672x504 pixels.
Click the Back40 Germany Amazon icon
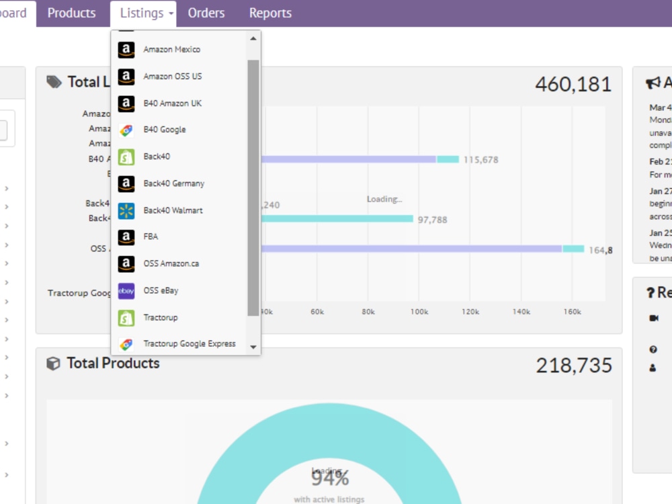[x=126, y=184]
